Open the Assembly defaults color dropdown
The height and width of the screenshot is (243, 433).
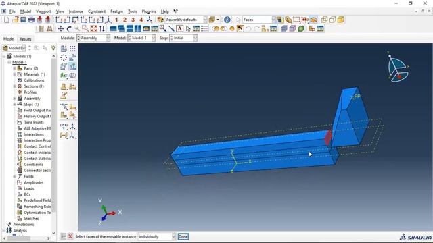pyautogui.click(x=186, y=20)
